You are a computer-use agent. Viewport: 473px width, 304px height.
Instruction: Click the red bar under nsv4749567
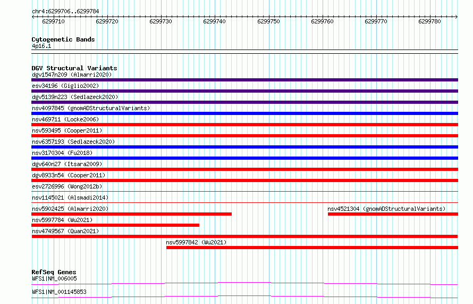click(x=244, y=236)
